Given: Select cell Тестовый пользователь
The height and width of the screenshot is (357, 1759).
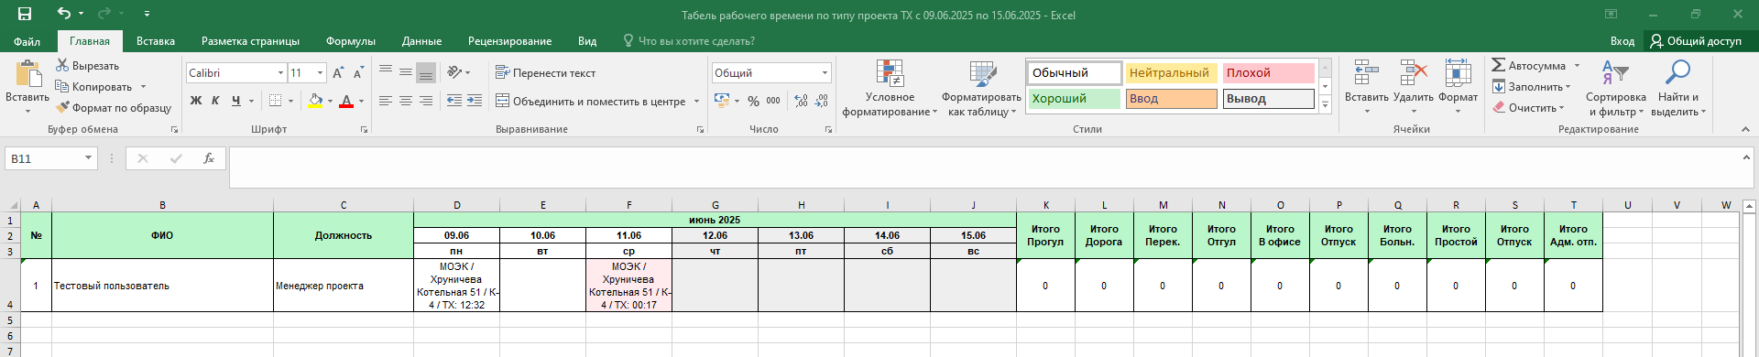Looking at the screenshot, I should [162, 286].
